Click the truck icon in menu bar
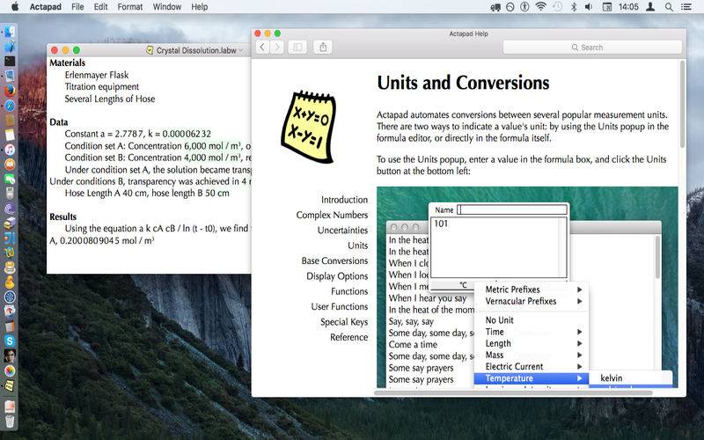 (495, 7)
